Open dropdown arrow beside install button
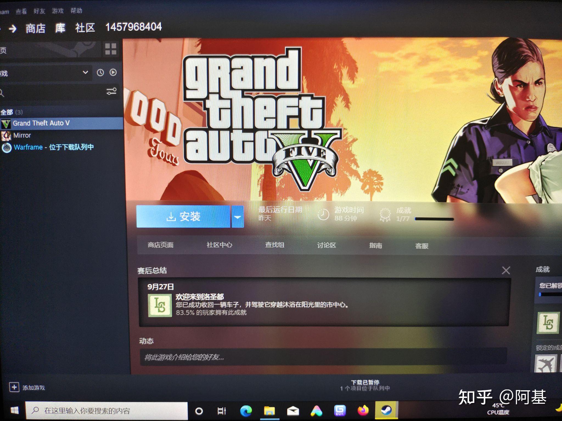The image size is (562, 421). point(238,217)
